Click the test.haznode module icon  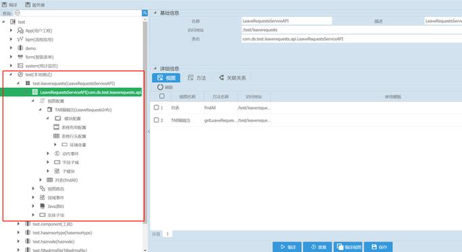28,241
